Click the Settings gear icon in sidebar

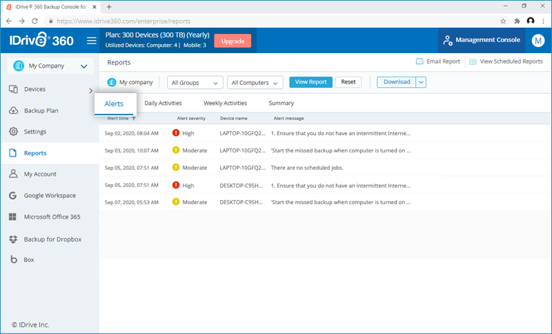(x=13, y=132)
